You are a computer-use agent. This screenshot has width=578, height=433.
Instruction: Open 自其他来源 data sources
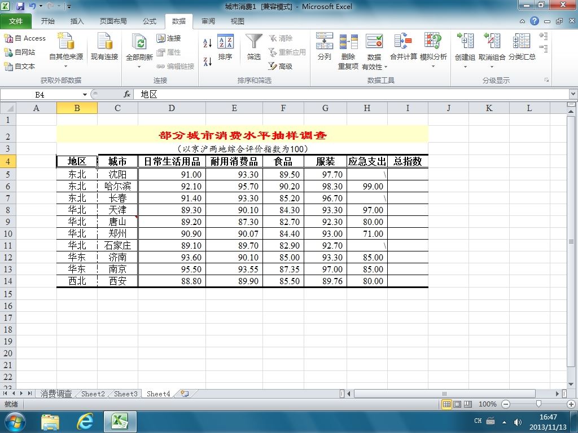coord(66,50)
